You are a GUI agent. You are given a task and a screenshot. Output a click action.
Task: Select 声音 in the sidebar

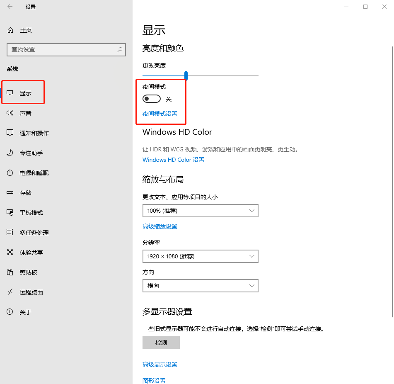pyautogui.click(x=26, y=113)
